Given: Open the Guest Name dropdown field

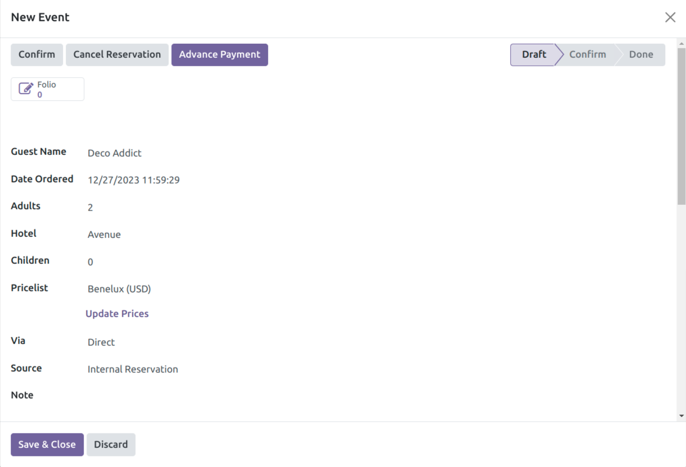Looking at the screenshot, I should pyautogui.click(x=225, y=153).
